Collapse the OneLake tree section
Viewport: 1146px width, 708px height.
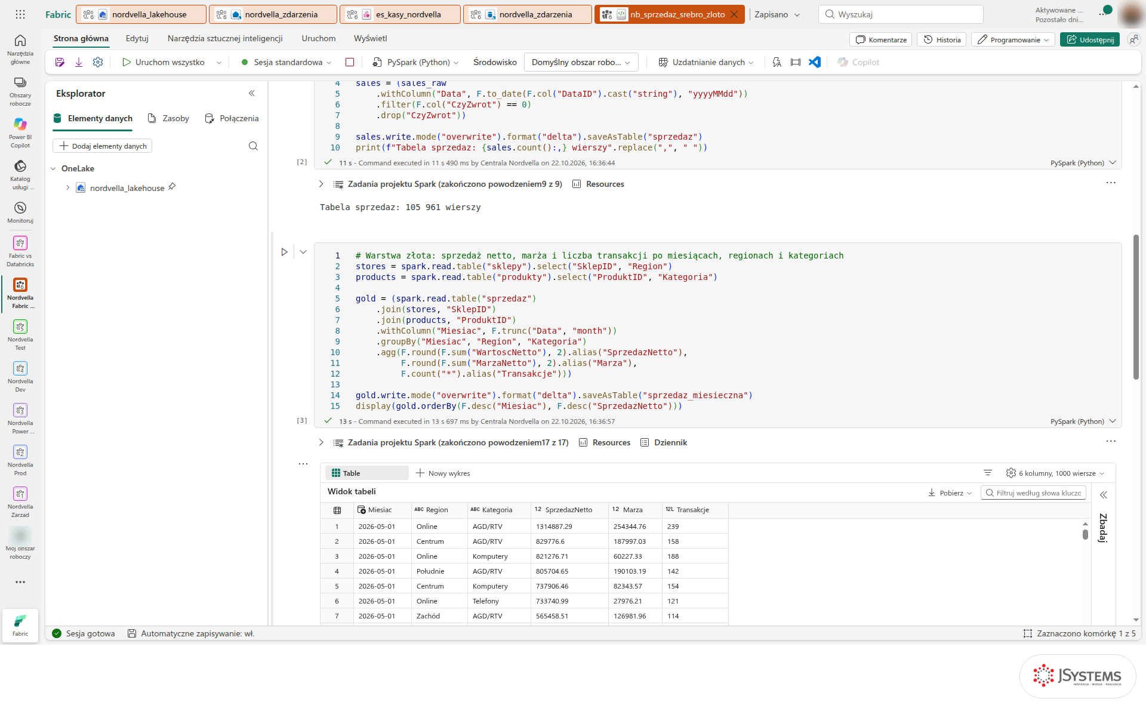point(53,168)
